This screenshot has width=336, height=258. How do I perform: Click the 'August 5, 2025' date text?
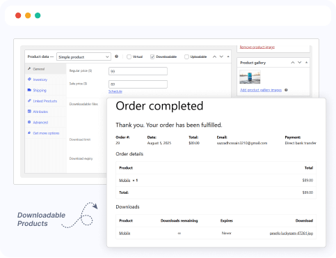click(x=159, y=143)
